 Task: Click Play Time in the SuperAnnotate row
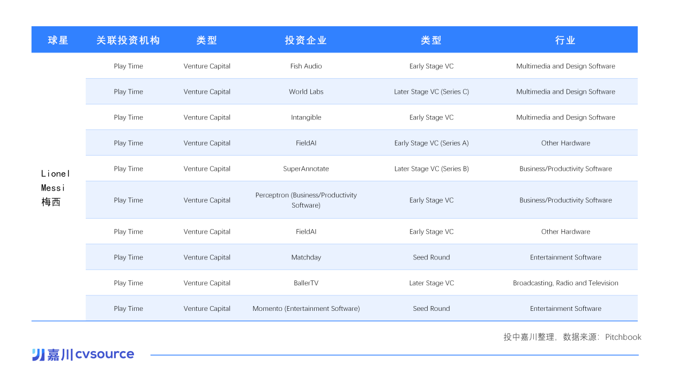pyautogui.click(x=128, y=169)
